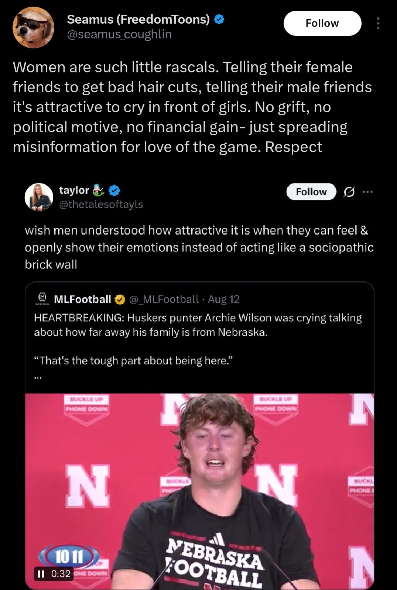Image resolution: width=397 pixels, height=590 pixels.
Task: Pause the video playback
Action: point(41,574)
